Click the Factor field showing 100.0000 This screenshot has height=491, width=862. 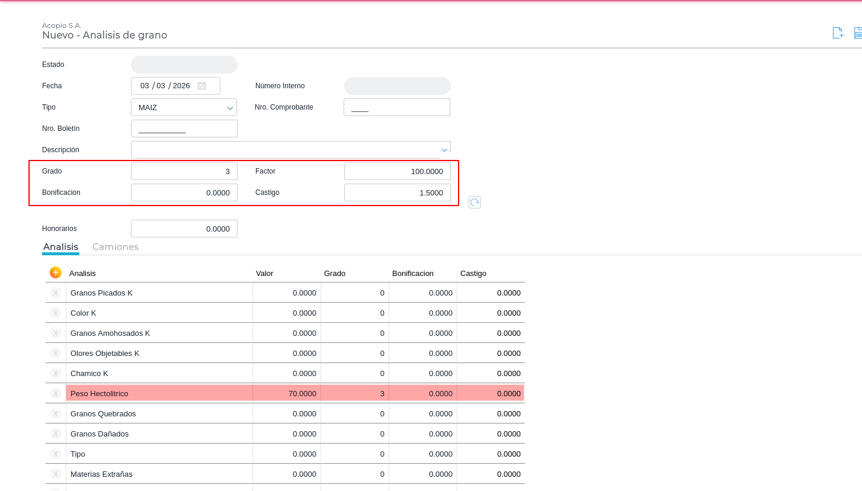pos(397,171)
